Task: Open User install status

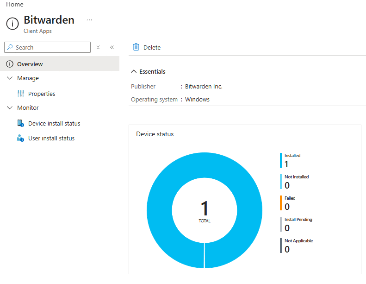Action: coord(51,139)
